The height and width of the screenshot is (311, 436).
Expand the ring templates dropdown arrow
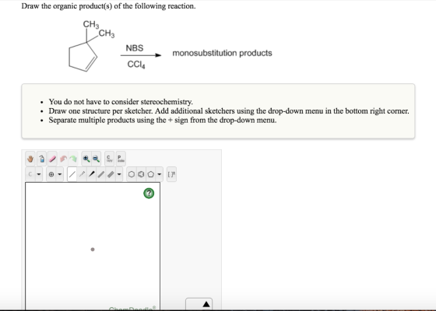tap(160, 174)
